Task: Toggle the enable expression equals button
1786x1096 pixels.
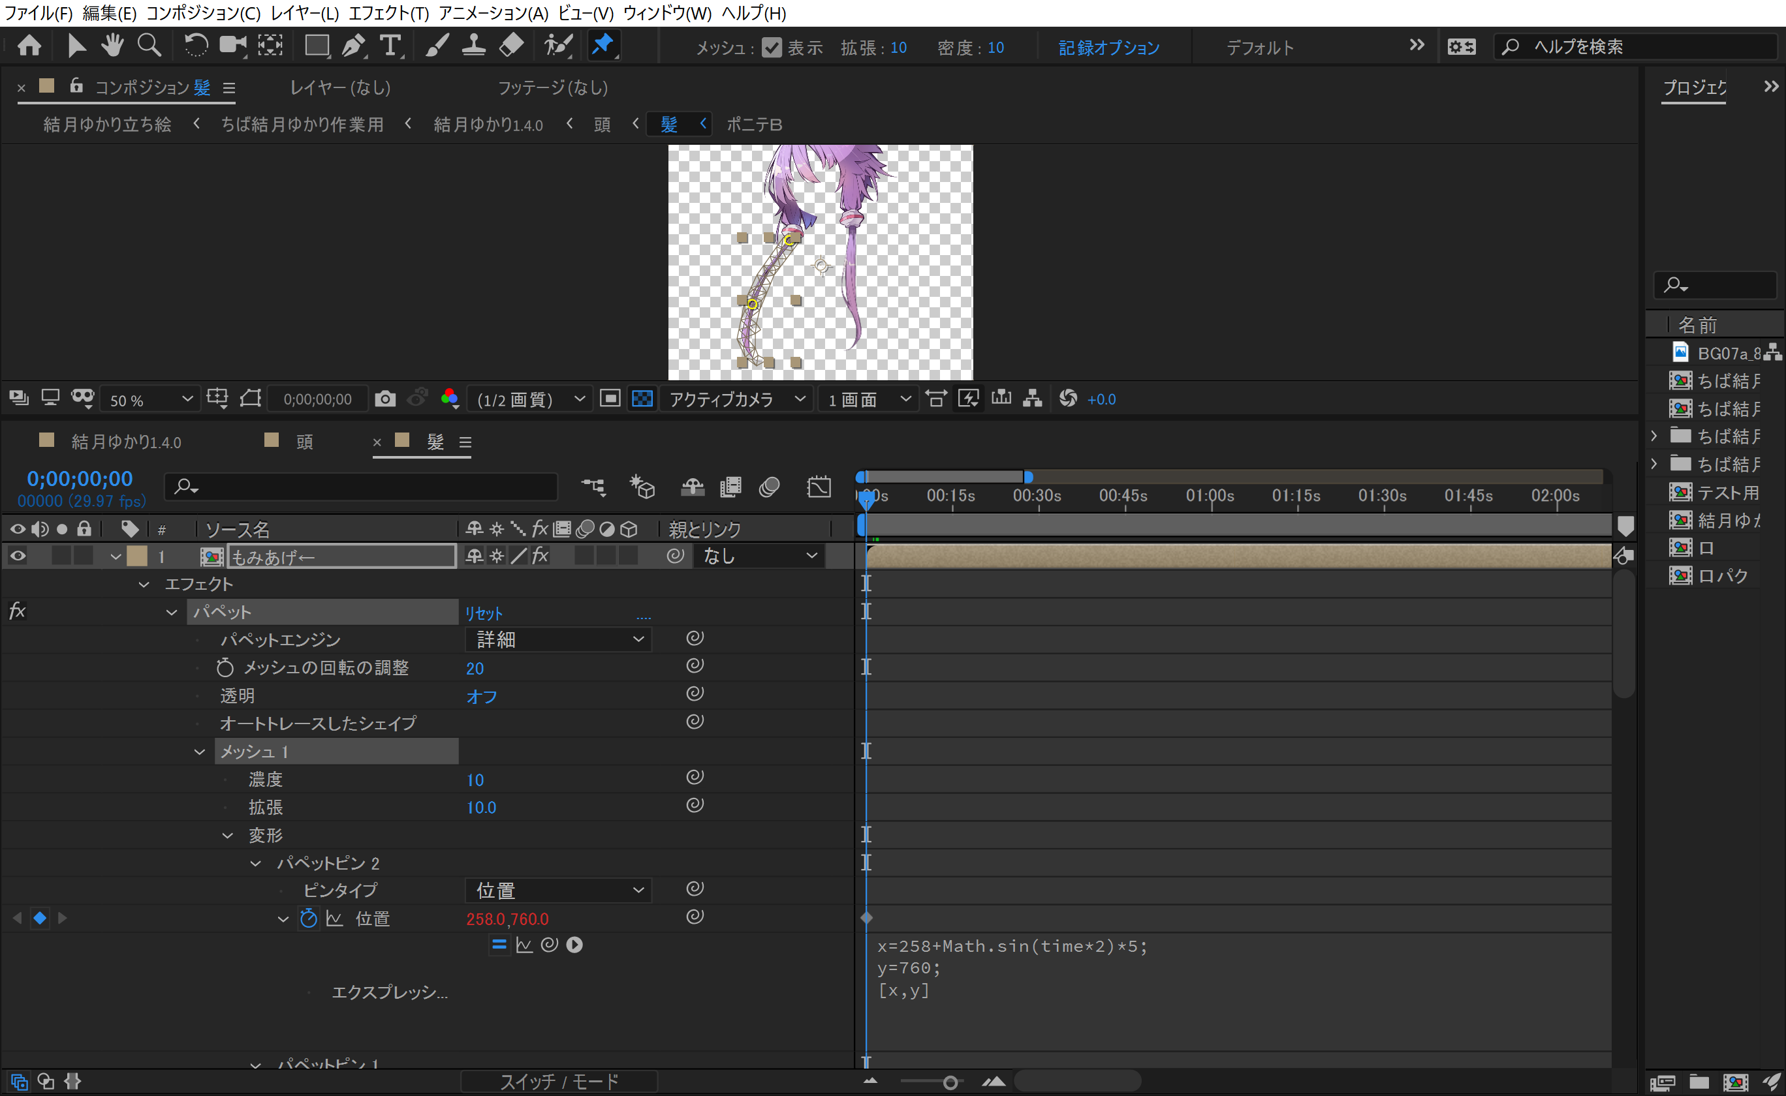Action: [499, 945]
